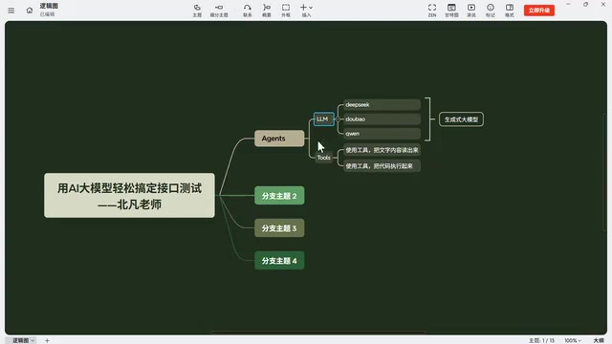Click the 主题: 1 / 13 topic count

(541, 340)
